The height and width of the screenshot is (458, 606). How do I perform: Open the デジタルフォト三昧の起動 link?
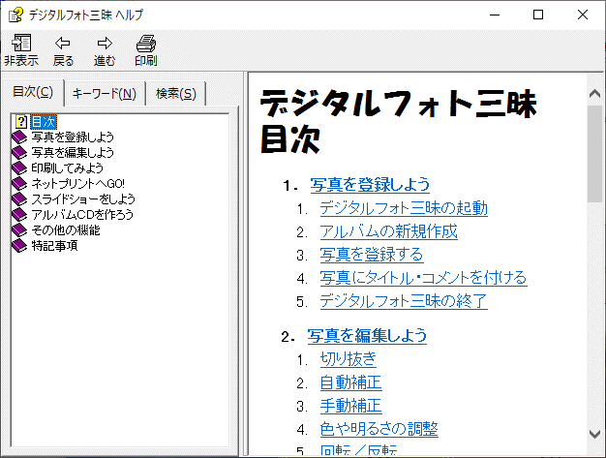[403, 207]
